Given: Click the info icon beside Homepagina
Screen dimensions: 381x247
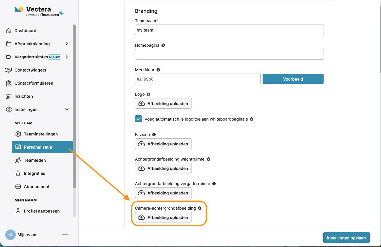Looking at the screenshot, I should 163,45.
